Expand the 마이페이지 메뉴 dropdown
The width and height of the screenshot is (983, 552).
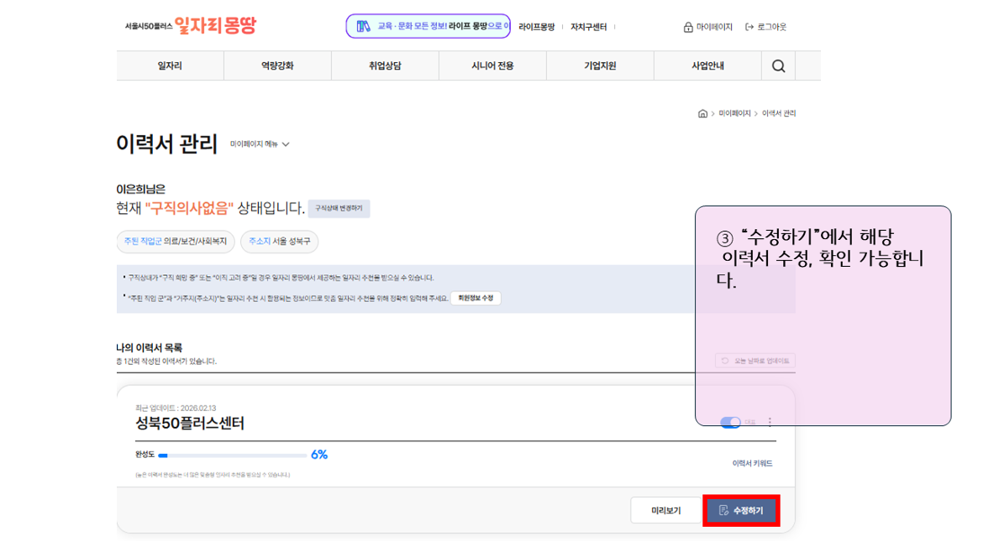(260, 144)
